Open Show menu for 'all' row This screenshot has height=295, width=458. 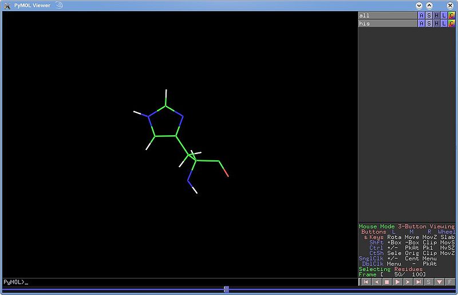pos(429,15)
